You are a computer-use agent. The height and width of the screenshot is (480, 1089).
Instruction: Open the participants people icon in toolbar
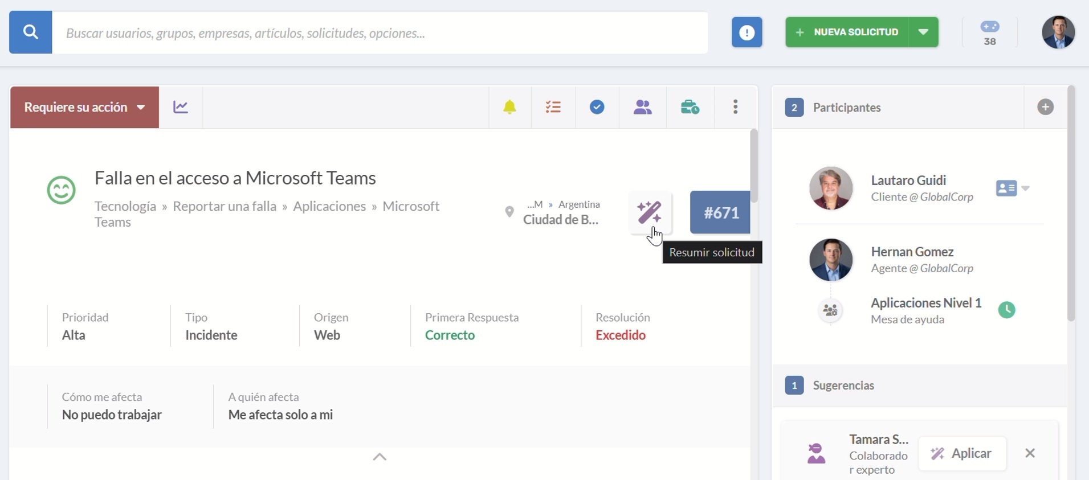click(642, 107)
